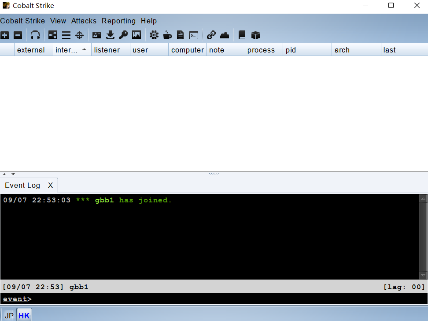The image size is (428, 321).
Task: Open the Credentials ID card icon
Action: click(x=97, y=35)
